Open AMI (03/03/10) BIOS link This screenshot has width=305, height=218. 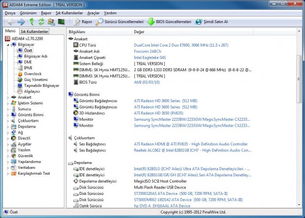pos(147,82)
